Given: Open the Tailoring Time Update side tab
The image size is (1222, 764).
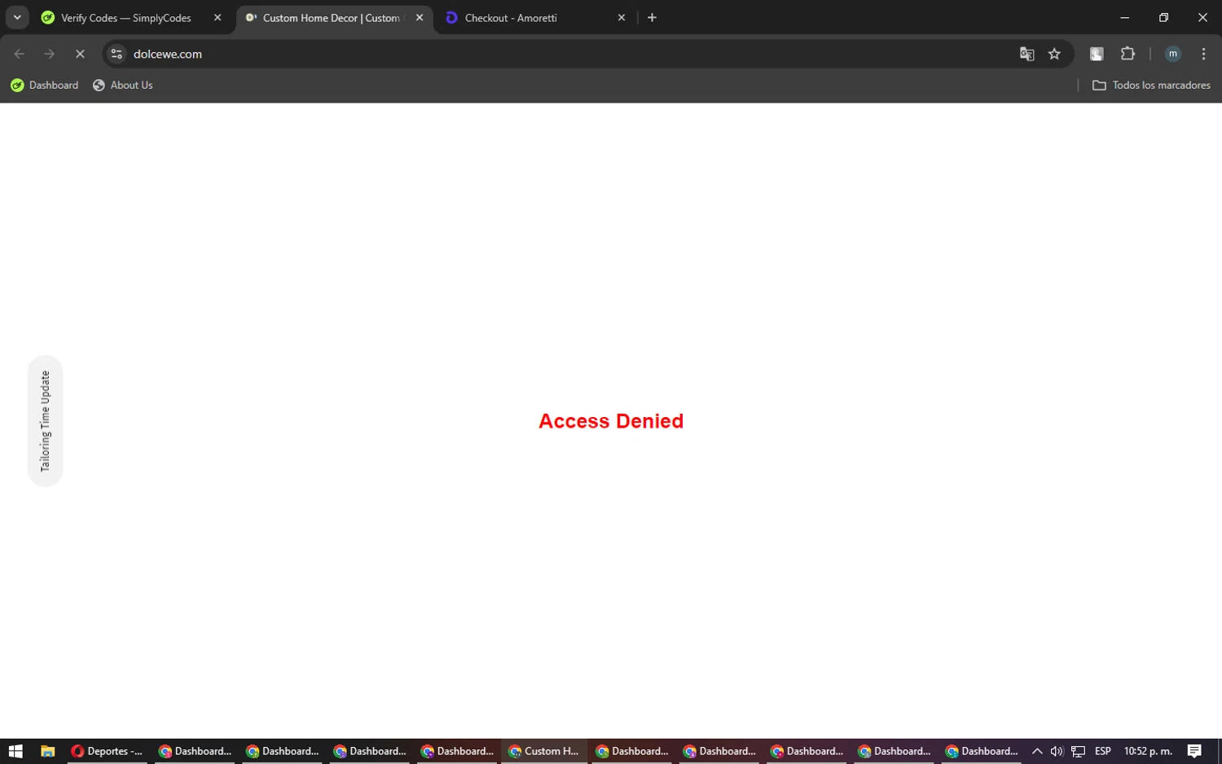Looking at the screenshot, I should pyautogui.click(x=46, y=421).
